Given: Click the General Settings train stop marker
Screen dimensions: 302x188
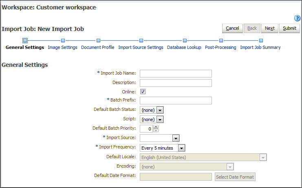Looking at the screenshot, I should tap(25, 40).
